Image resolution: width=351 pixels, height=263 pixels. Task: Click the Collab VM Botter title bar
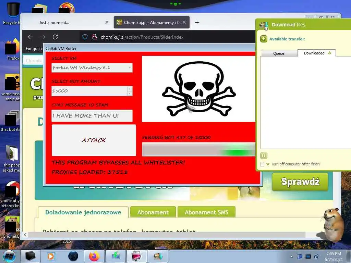point(150,49)
